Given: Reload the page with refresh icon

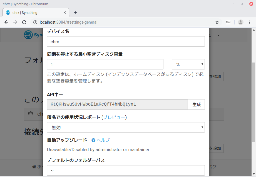Looking at the screenshot, I should tap(24, 22).
